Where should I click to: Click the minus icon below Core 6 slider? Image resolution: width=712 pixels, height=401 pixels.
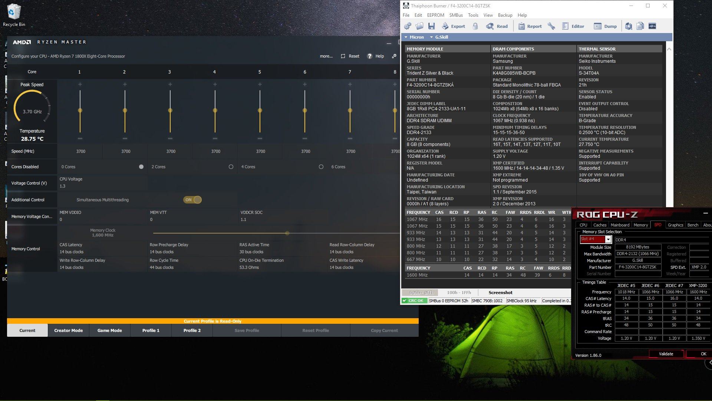coord(305,138)
